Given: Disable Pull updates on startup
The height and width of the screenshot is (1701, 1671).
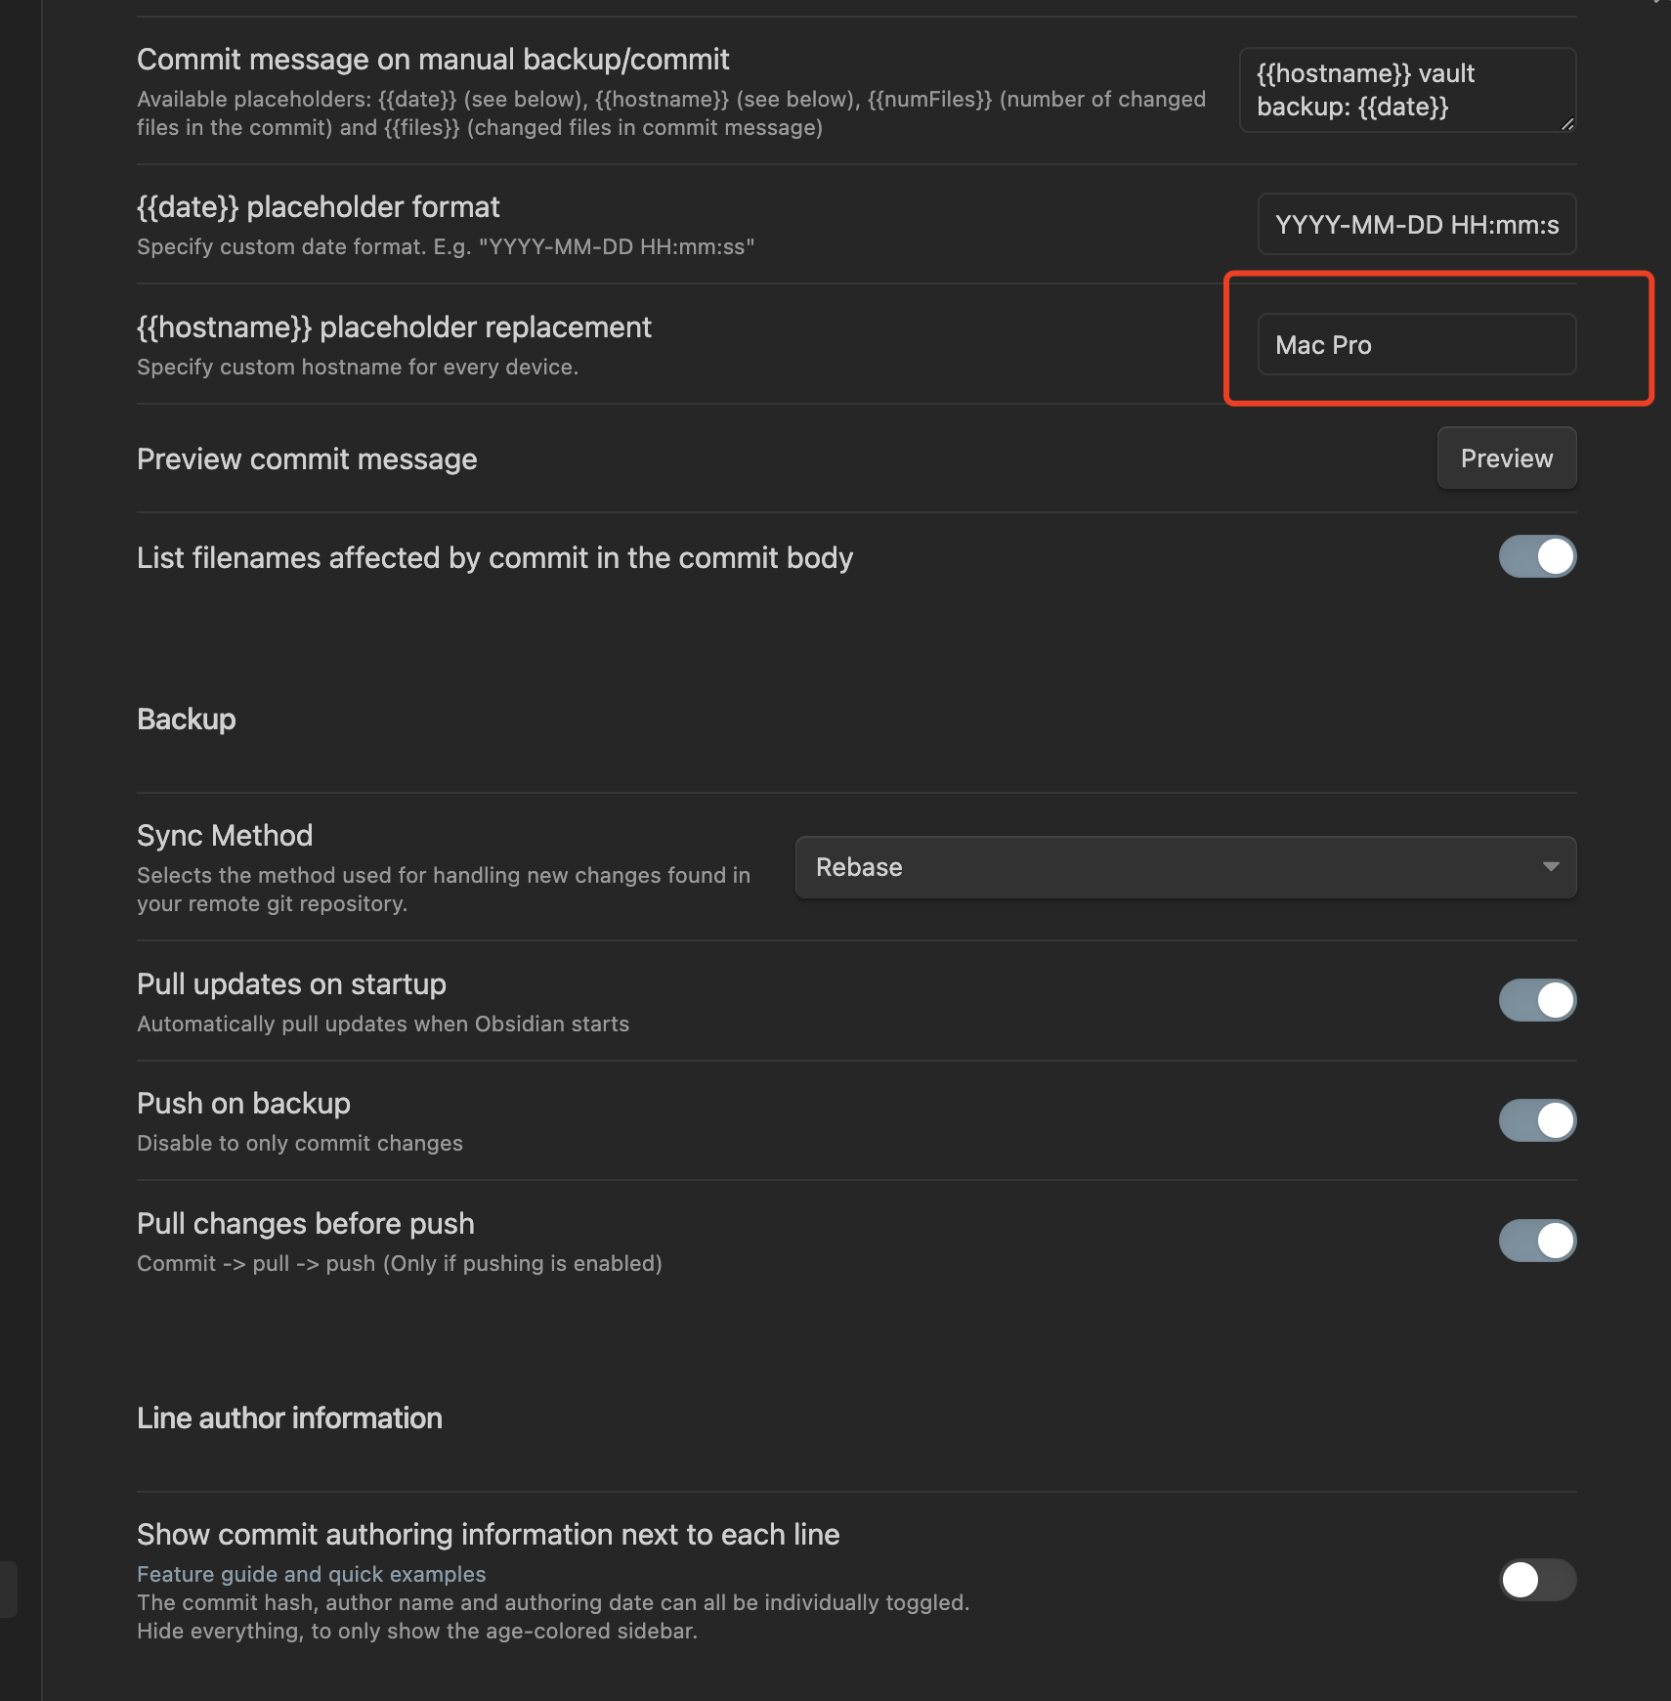Looking at the screenshot, I should [1537, 1000].
